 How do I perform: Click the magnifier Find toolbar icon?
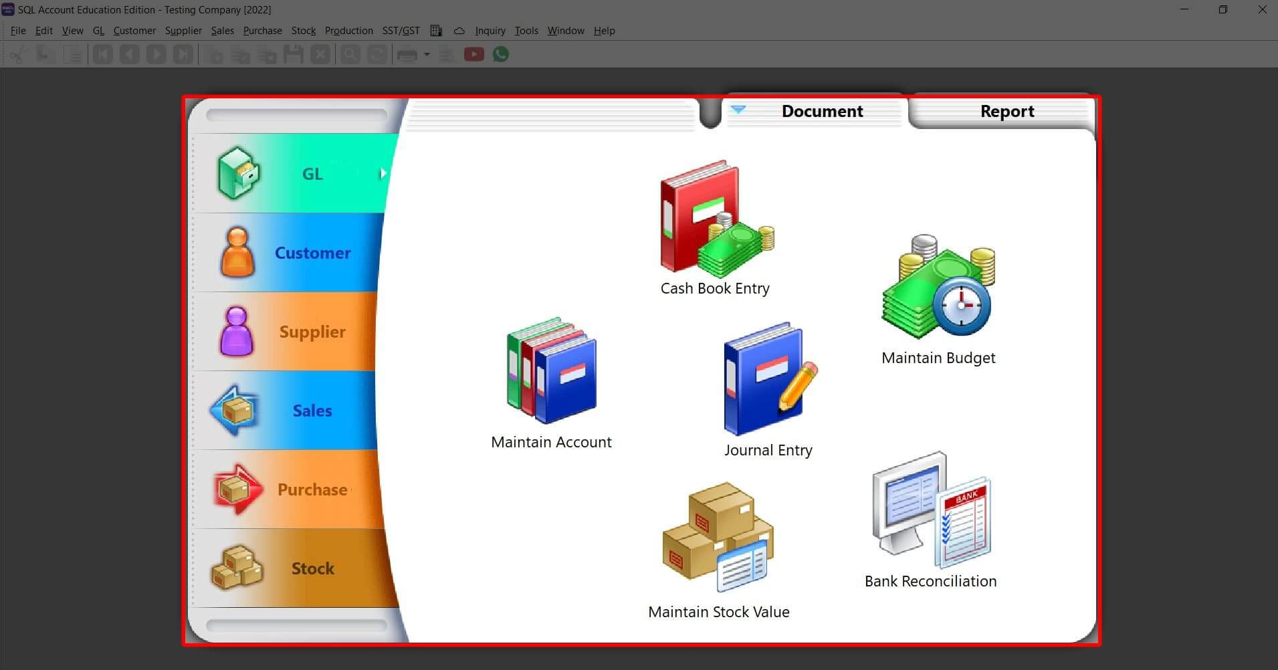click(350, 54)
